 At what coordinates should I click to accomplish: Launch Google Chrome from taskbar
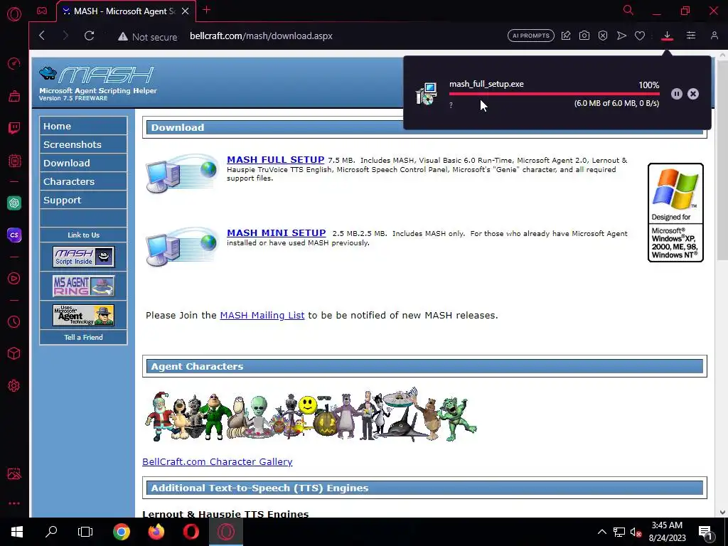(x=121, y=532)
